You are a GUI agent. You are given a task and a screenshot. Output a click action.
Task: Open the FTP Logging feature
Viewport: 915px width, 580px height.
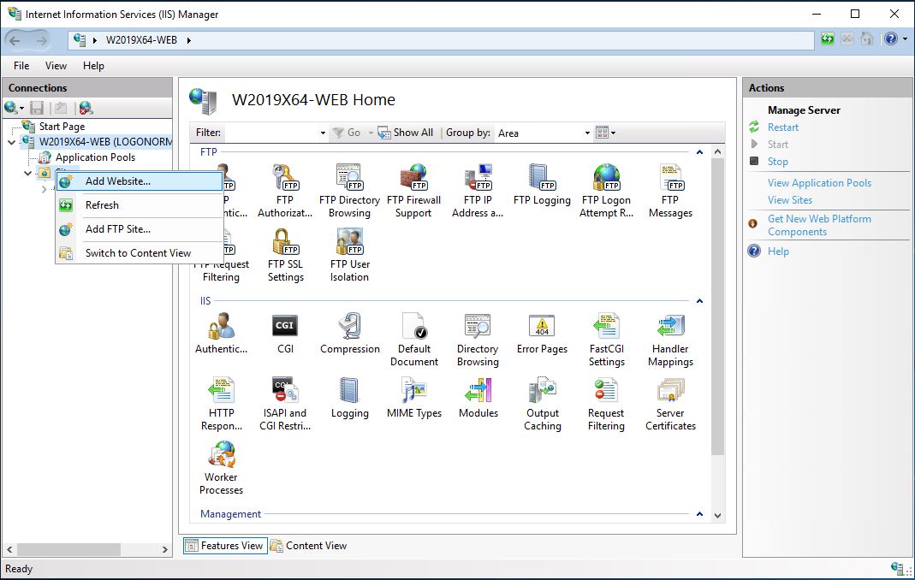(x=542, y=185)
